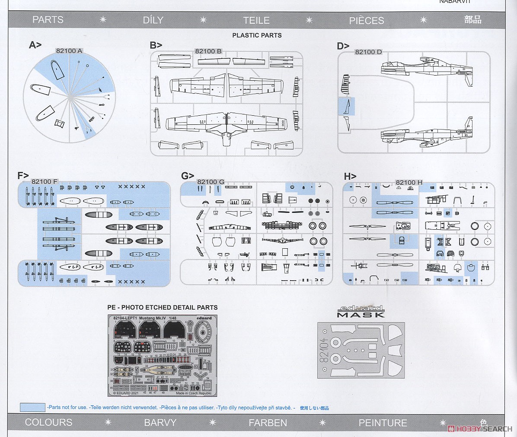The height and width of the screenshot is (437, 517).
Task: Select the photo-etched fret image
Action: (162, 356)
